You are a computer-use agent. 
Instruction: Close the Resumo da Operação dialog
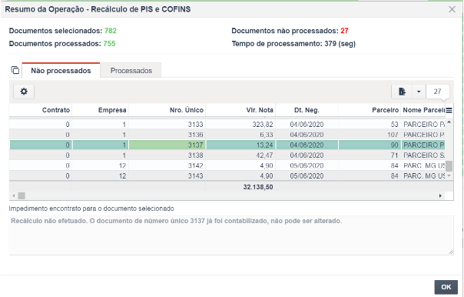coord(452,9)
